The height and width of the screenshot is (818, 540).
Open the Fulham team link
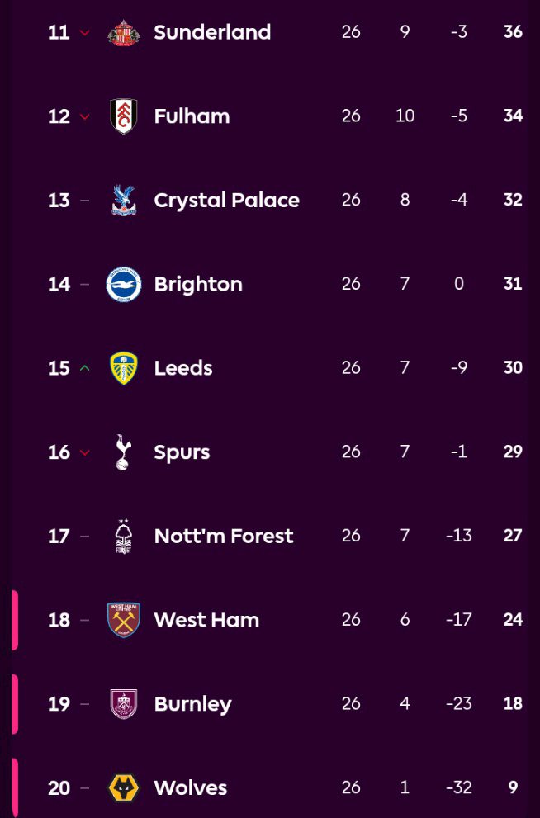(x=192, y=116)
